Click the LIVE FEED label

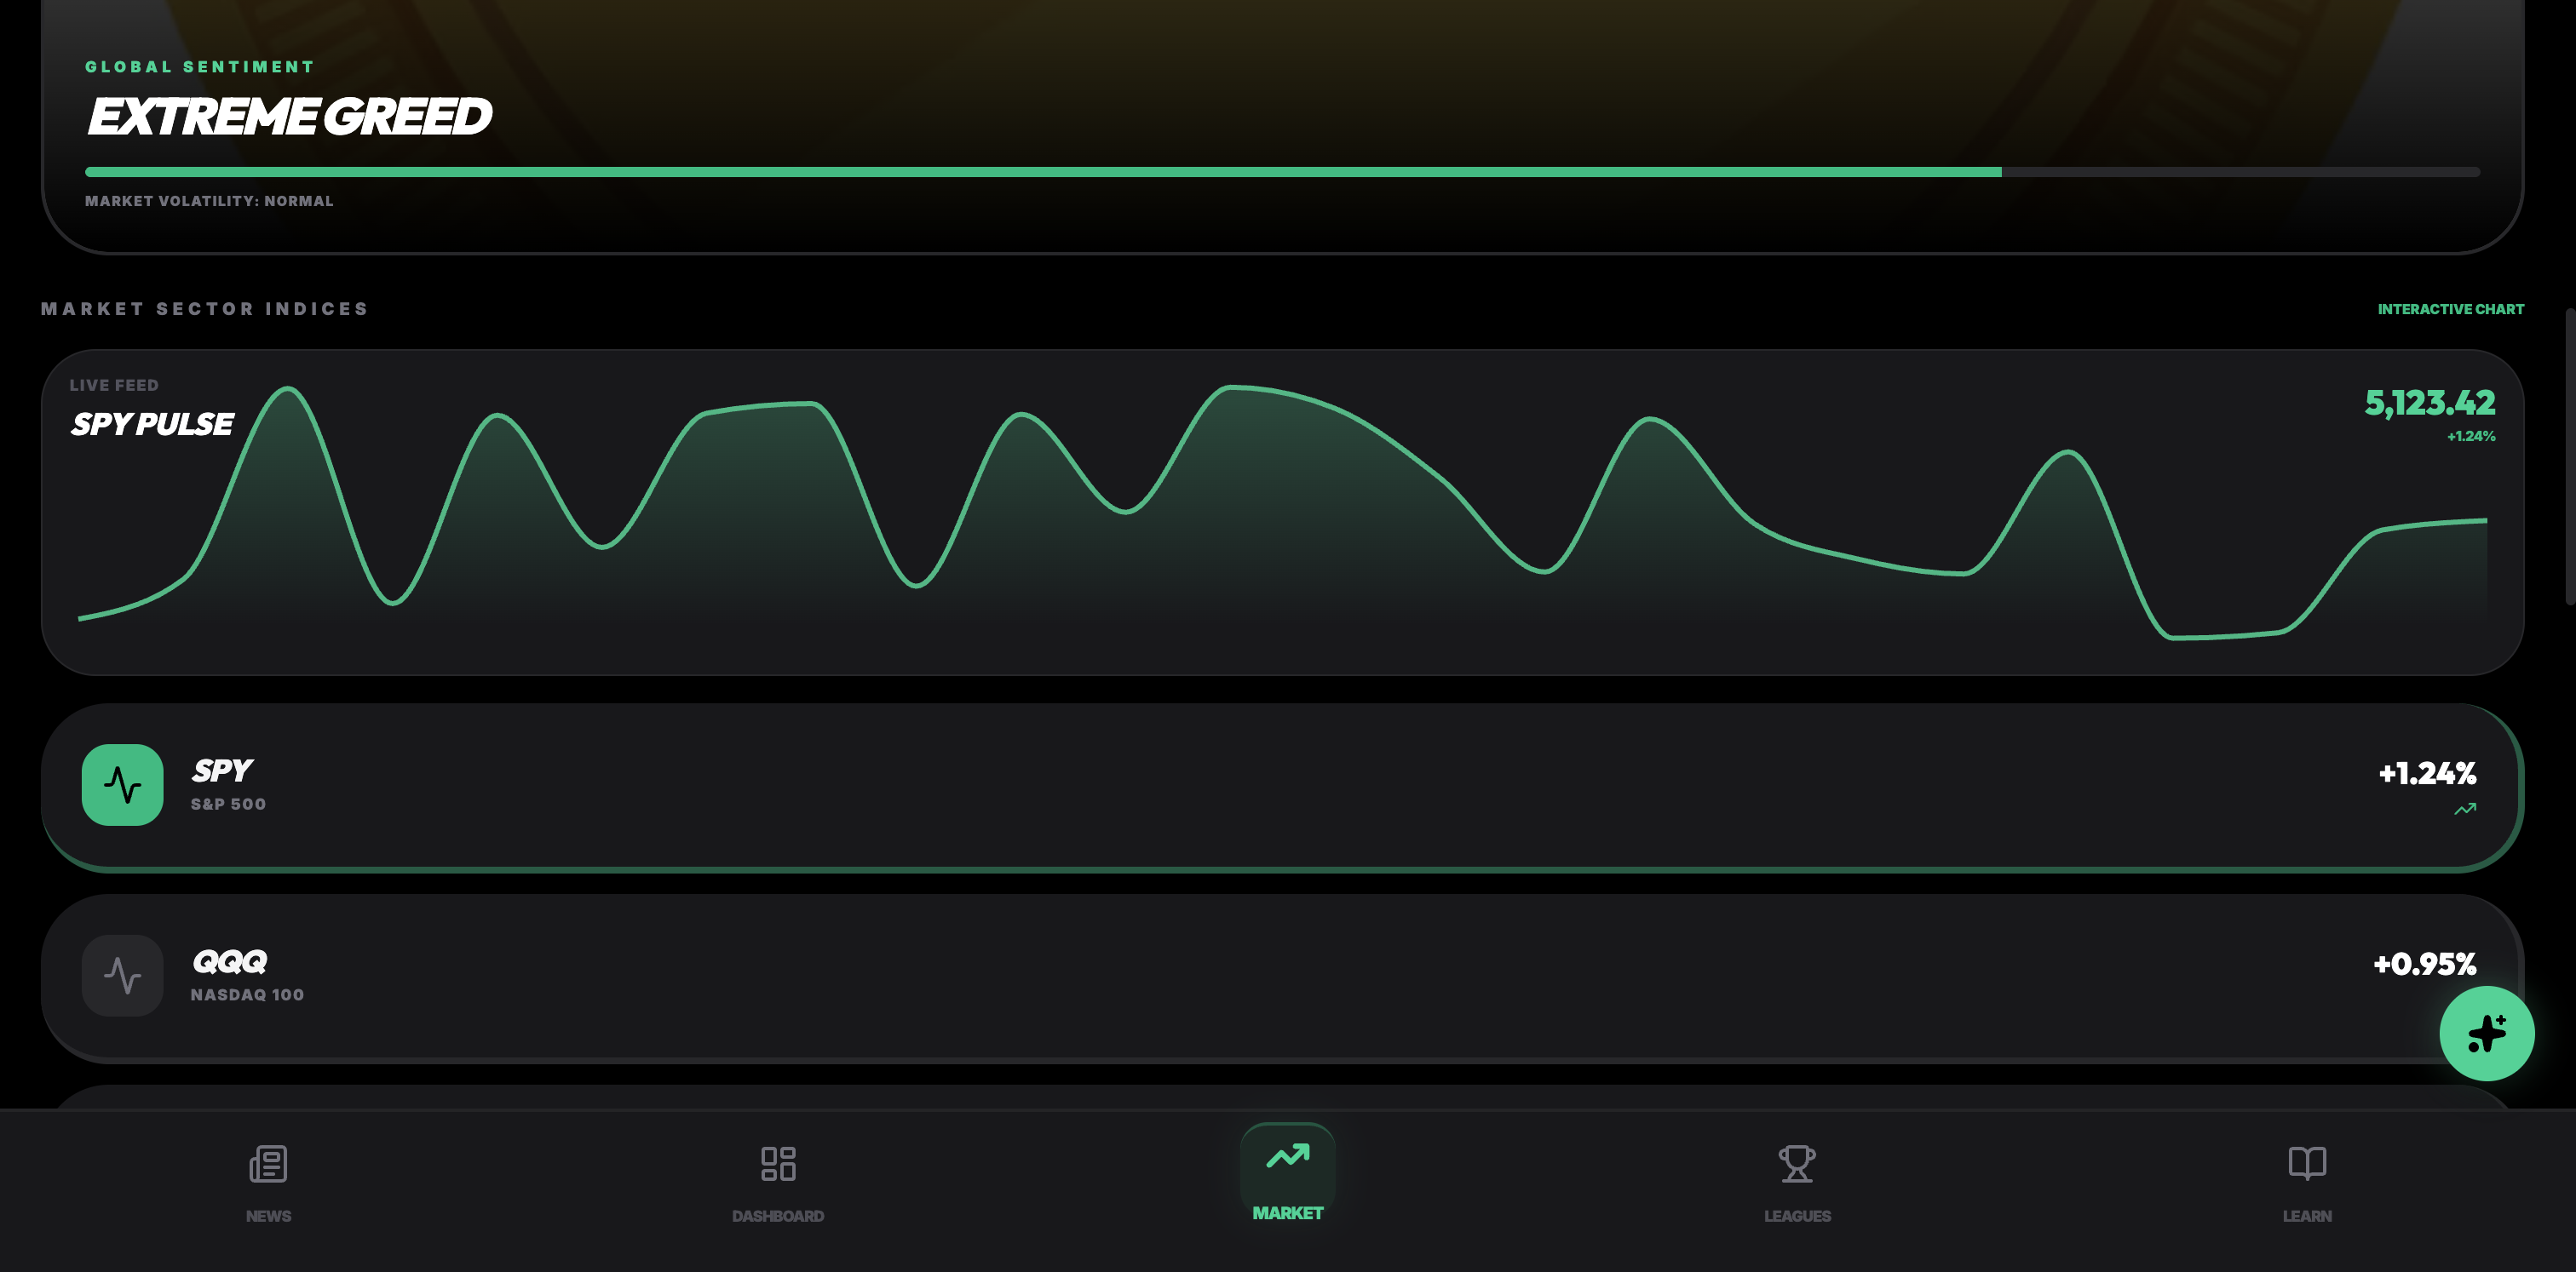click(x=114, y=385)
